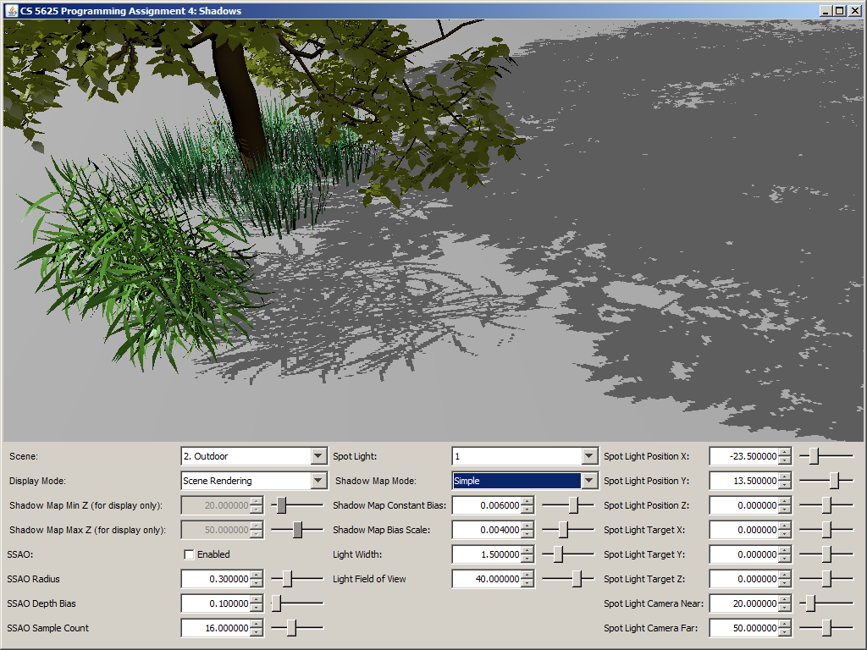Screen dimensions: 867x650
Task: Decrement Light Width spinner value
Action: pyautogui.click(x=527, y=559)
